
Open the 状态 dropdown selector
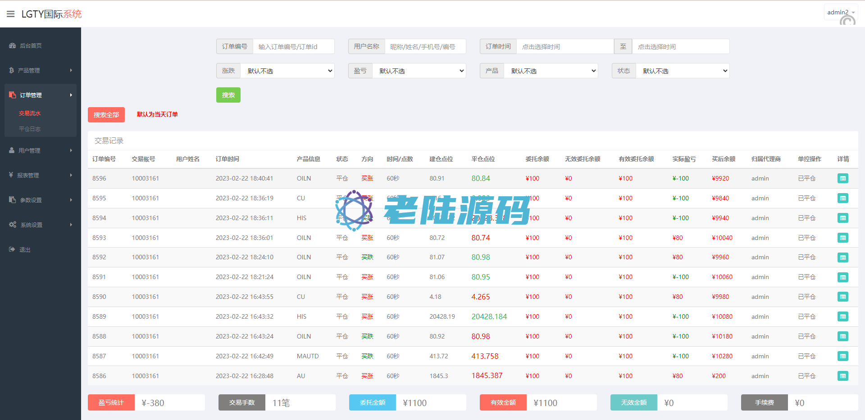682,71
